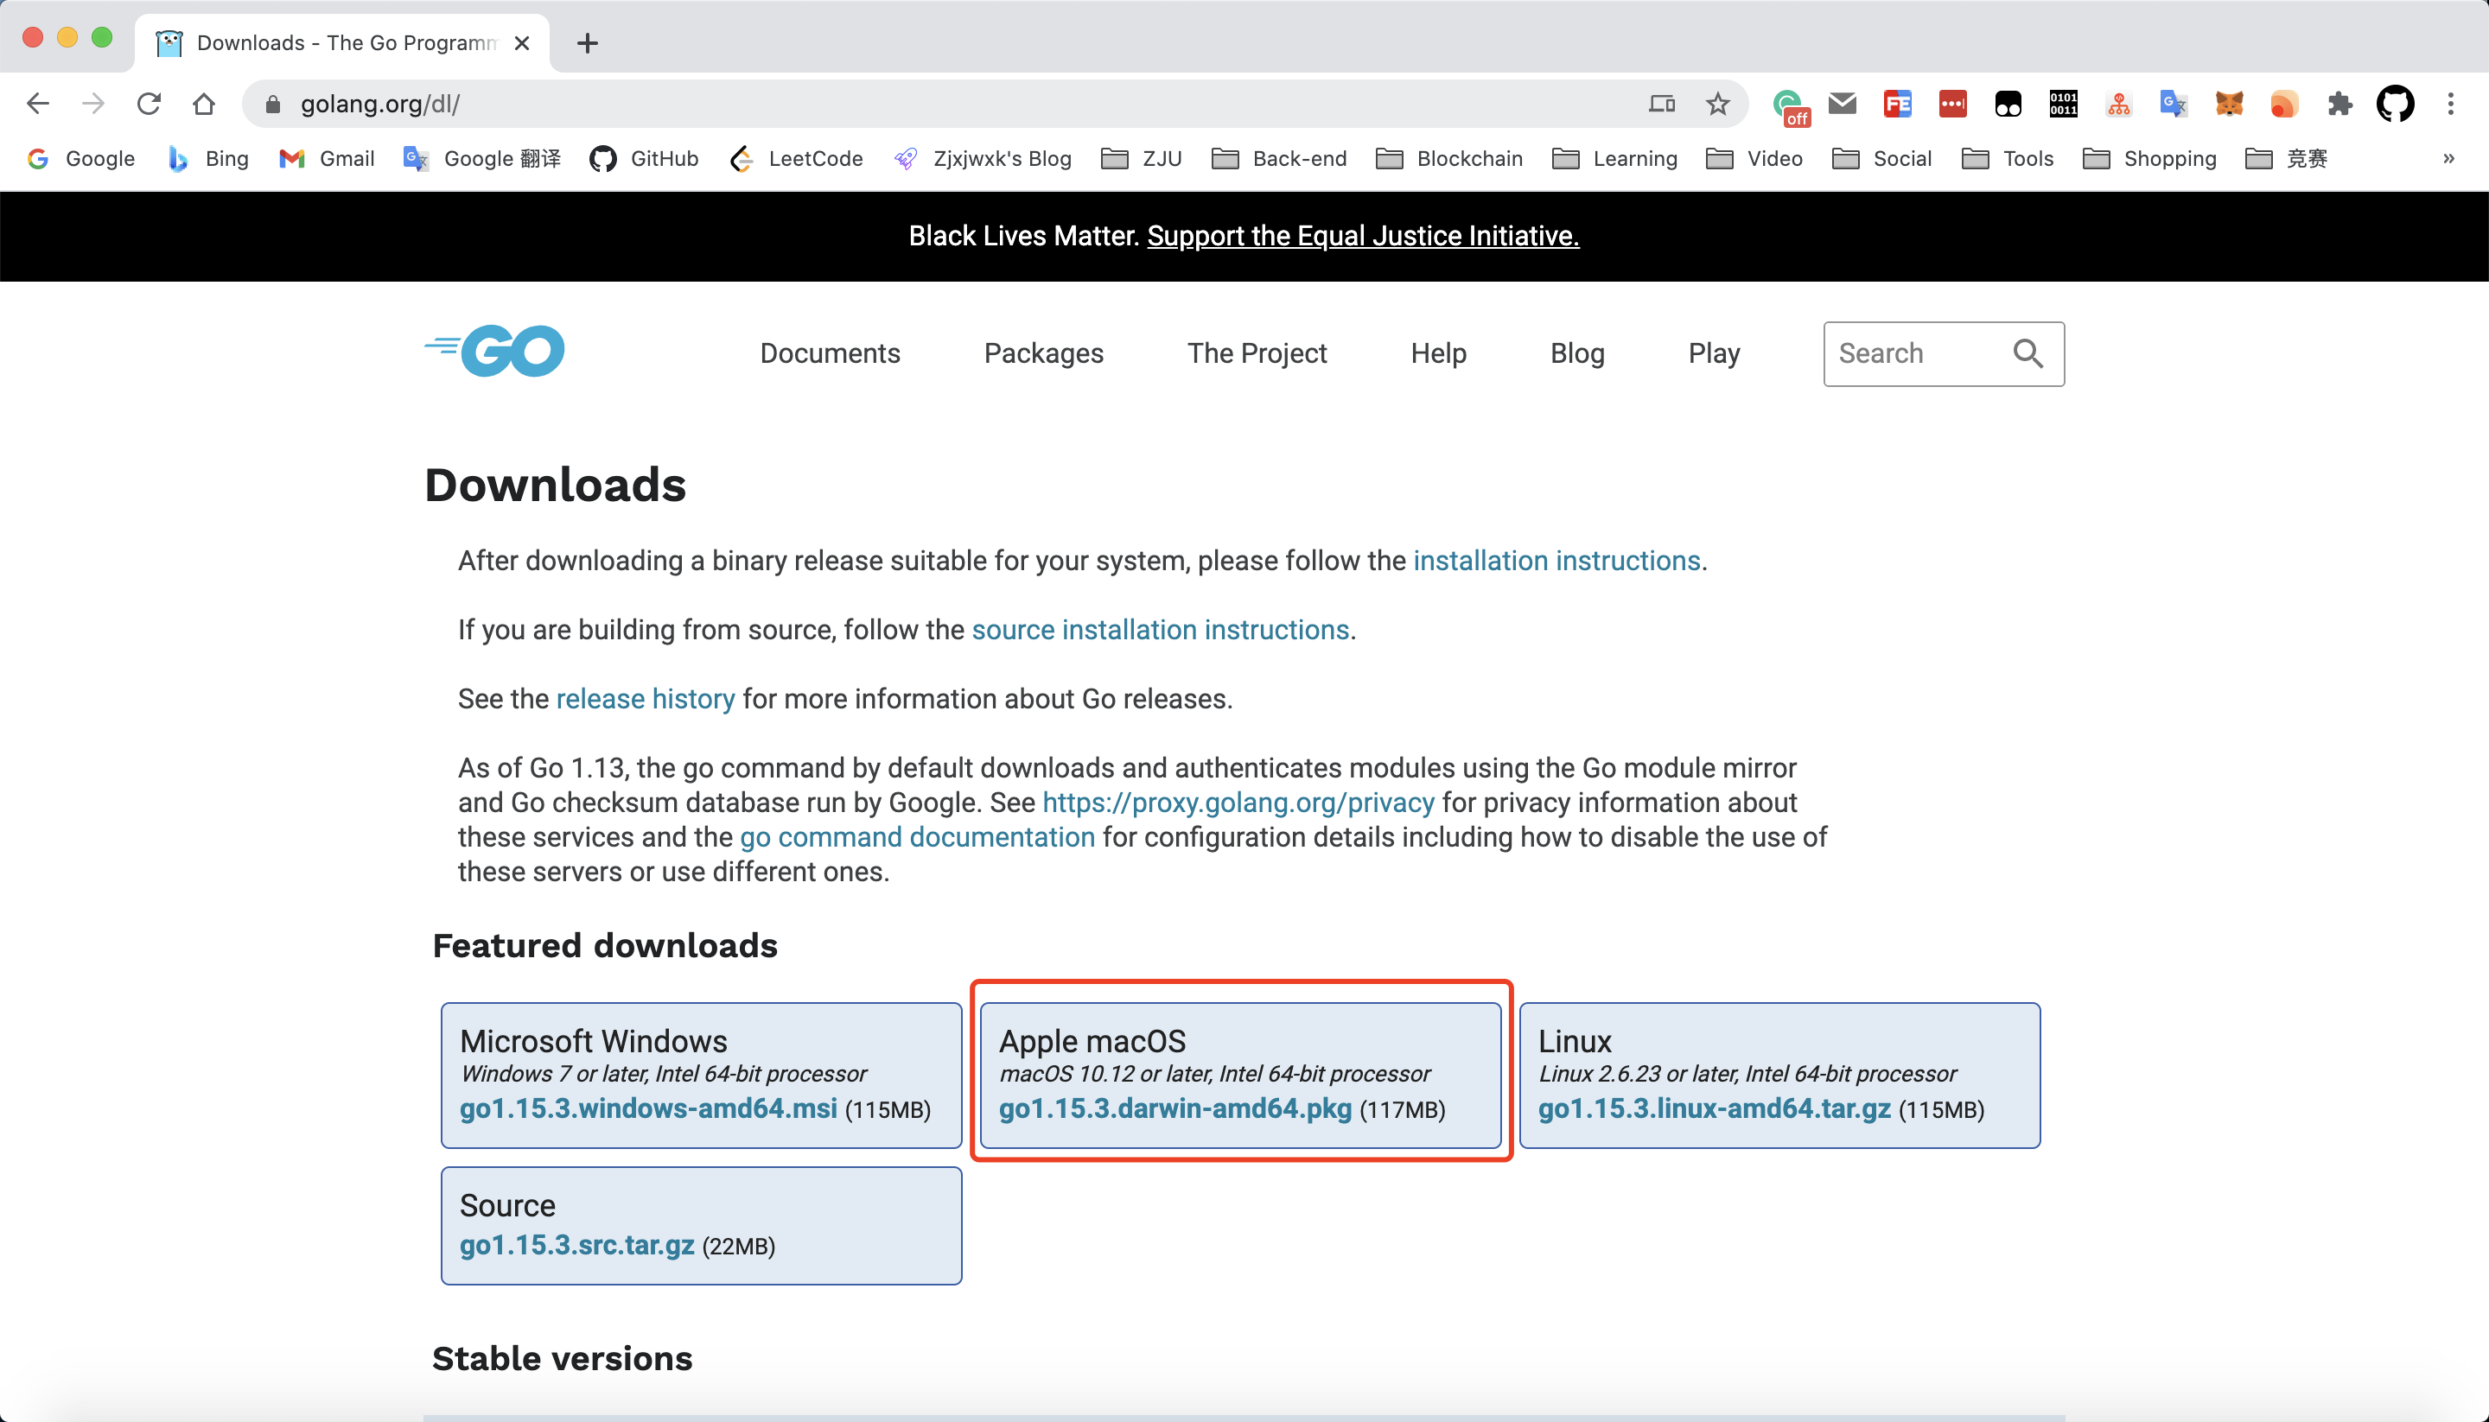2489x1422 pixels.
Task: Toggle the Grammarly extension showing 'off'
Action: point(1791,105)
